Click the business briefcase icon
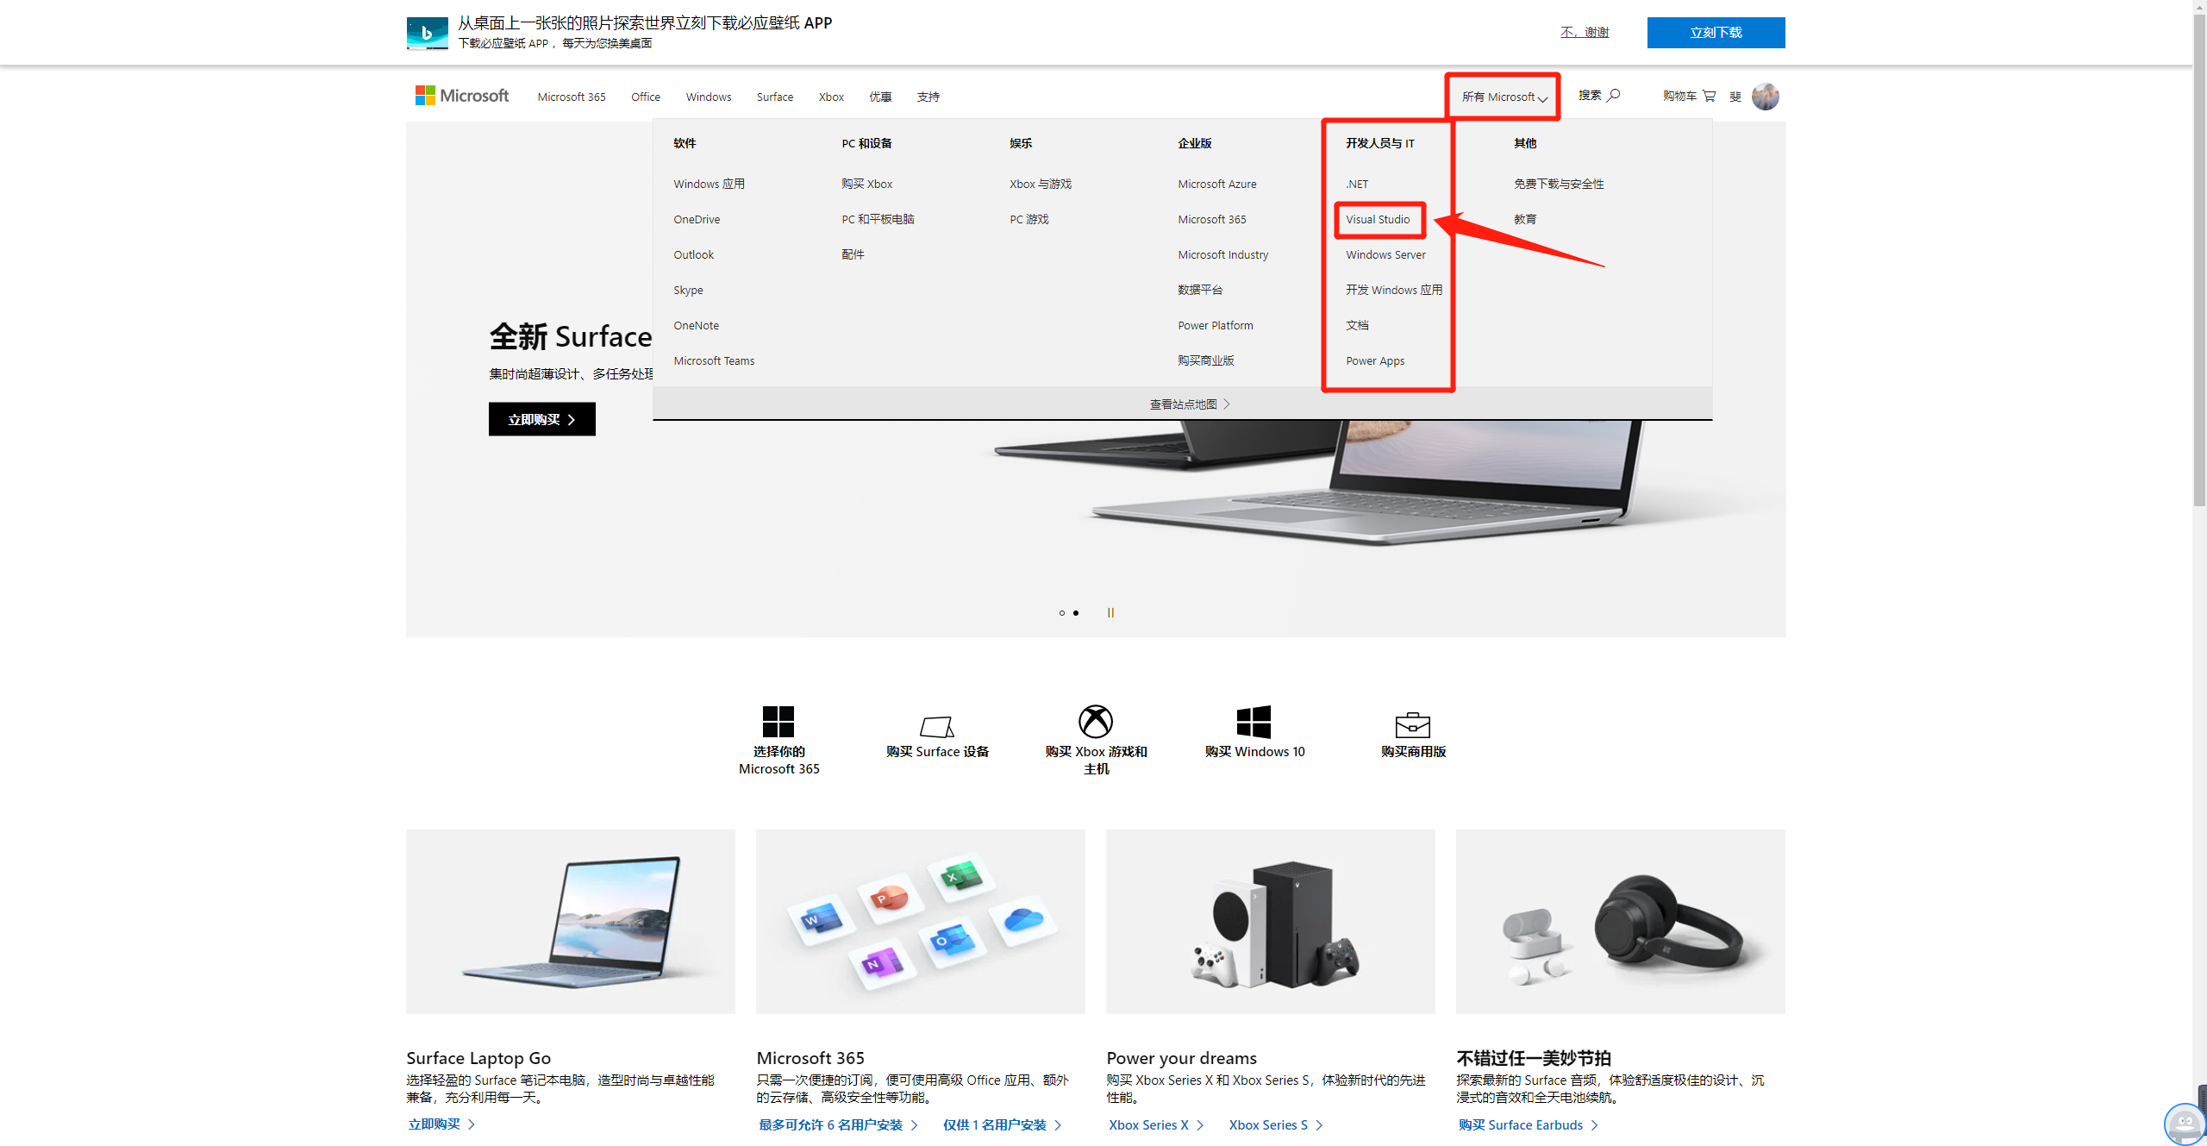 point(1413,724)
